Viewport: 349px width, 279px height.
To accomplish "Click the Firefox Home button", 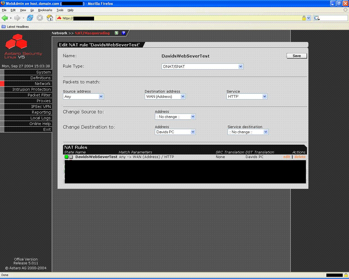I will point(50,18).
